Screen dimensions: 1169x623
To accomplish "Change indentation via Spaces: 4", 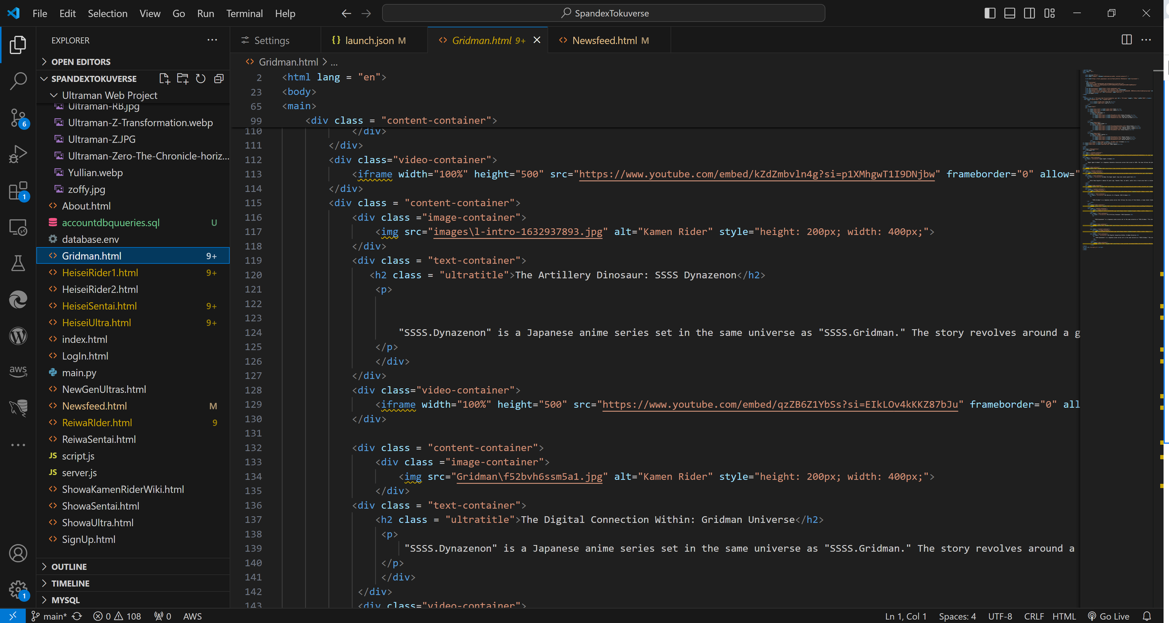I will point(957,616).
